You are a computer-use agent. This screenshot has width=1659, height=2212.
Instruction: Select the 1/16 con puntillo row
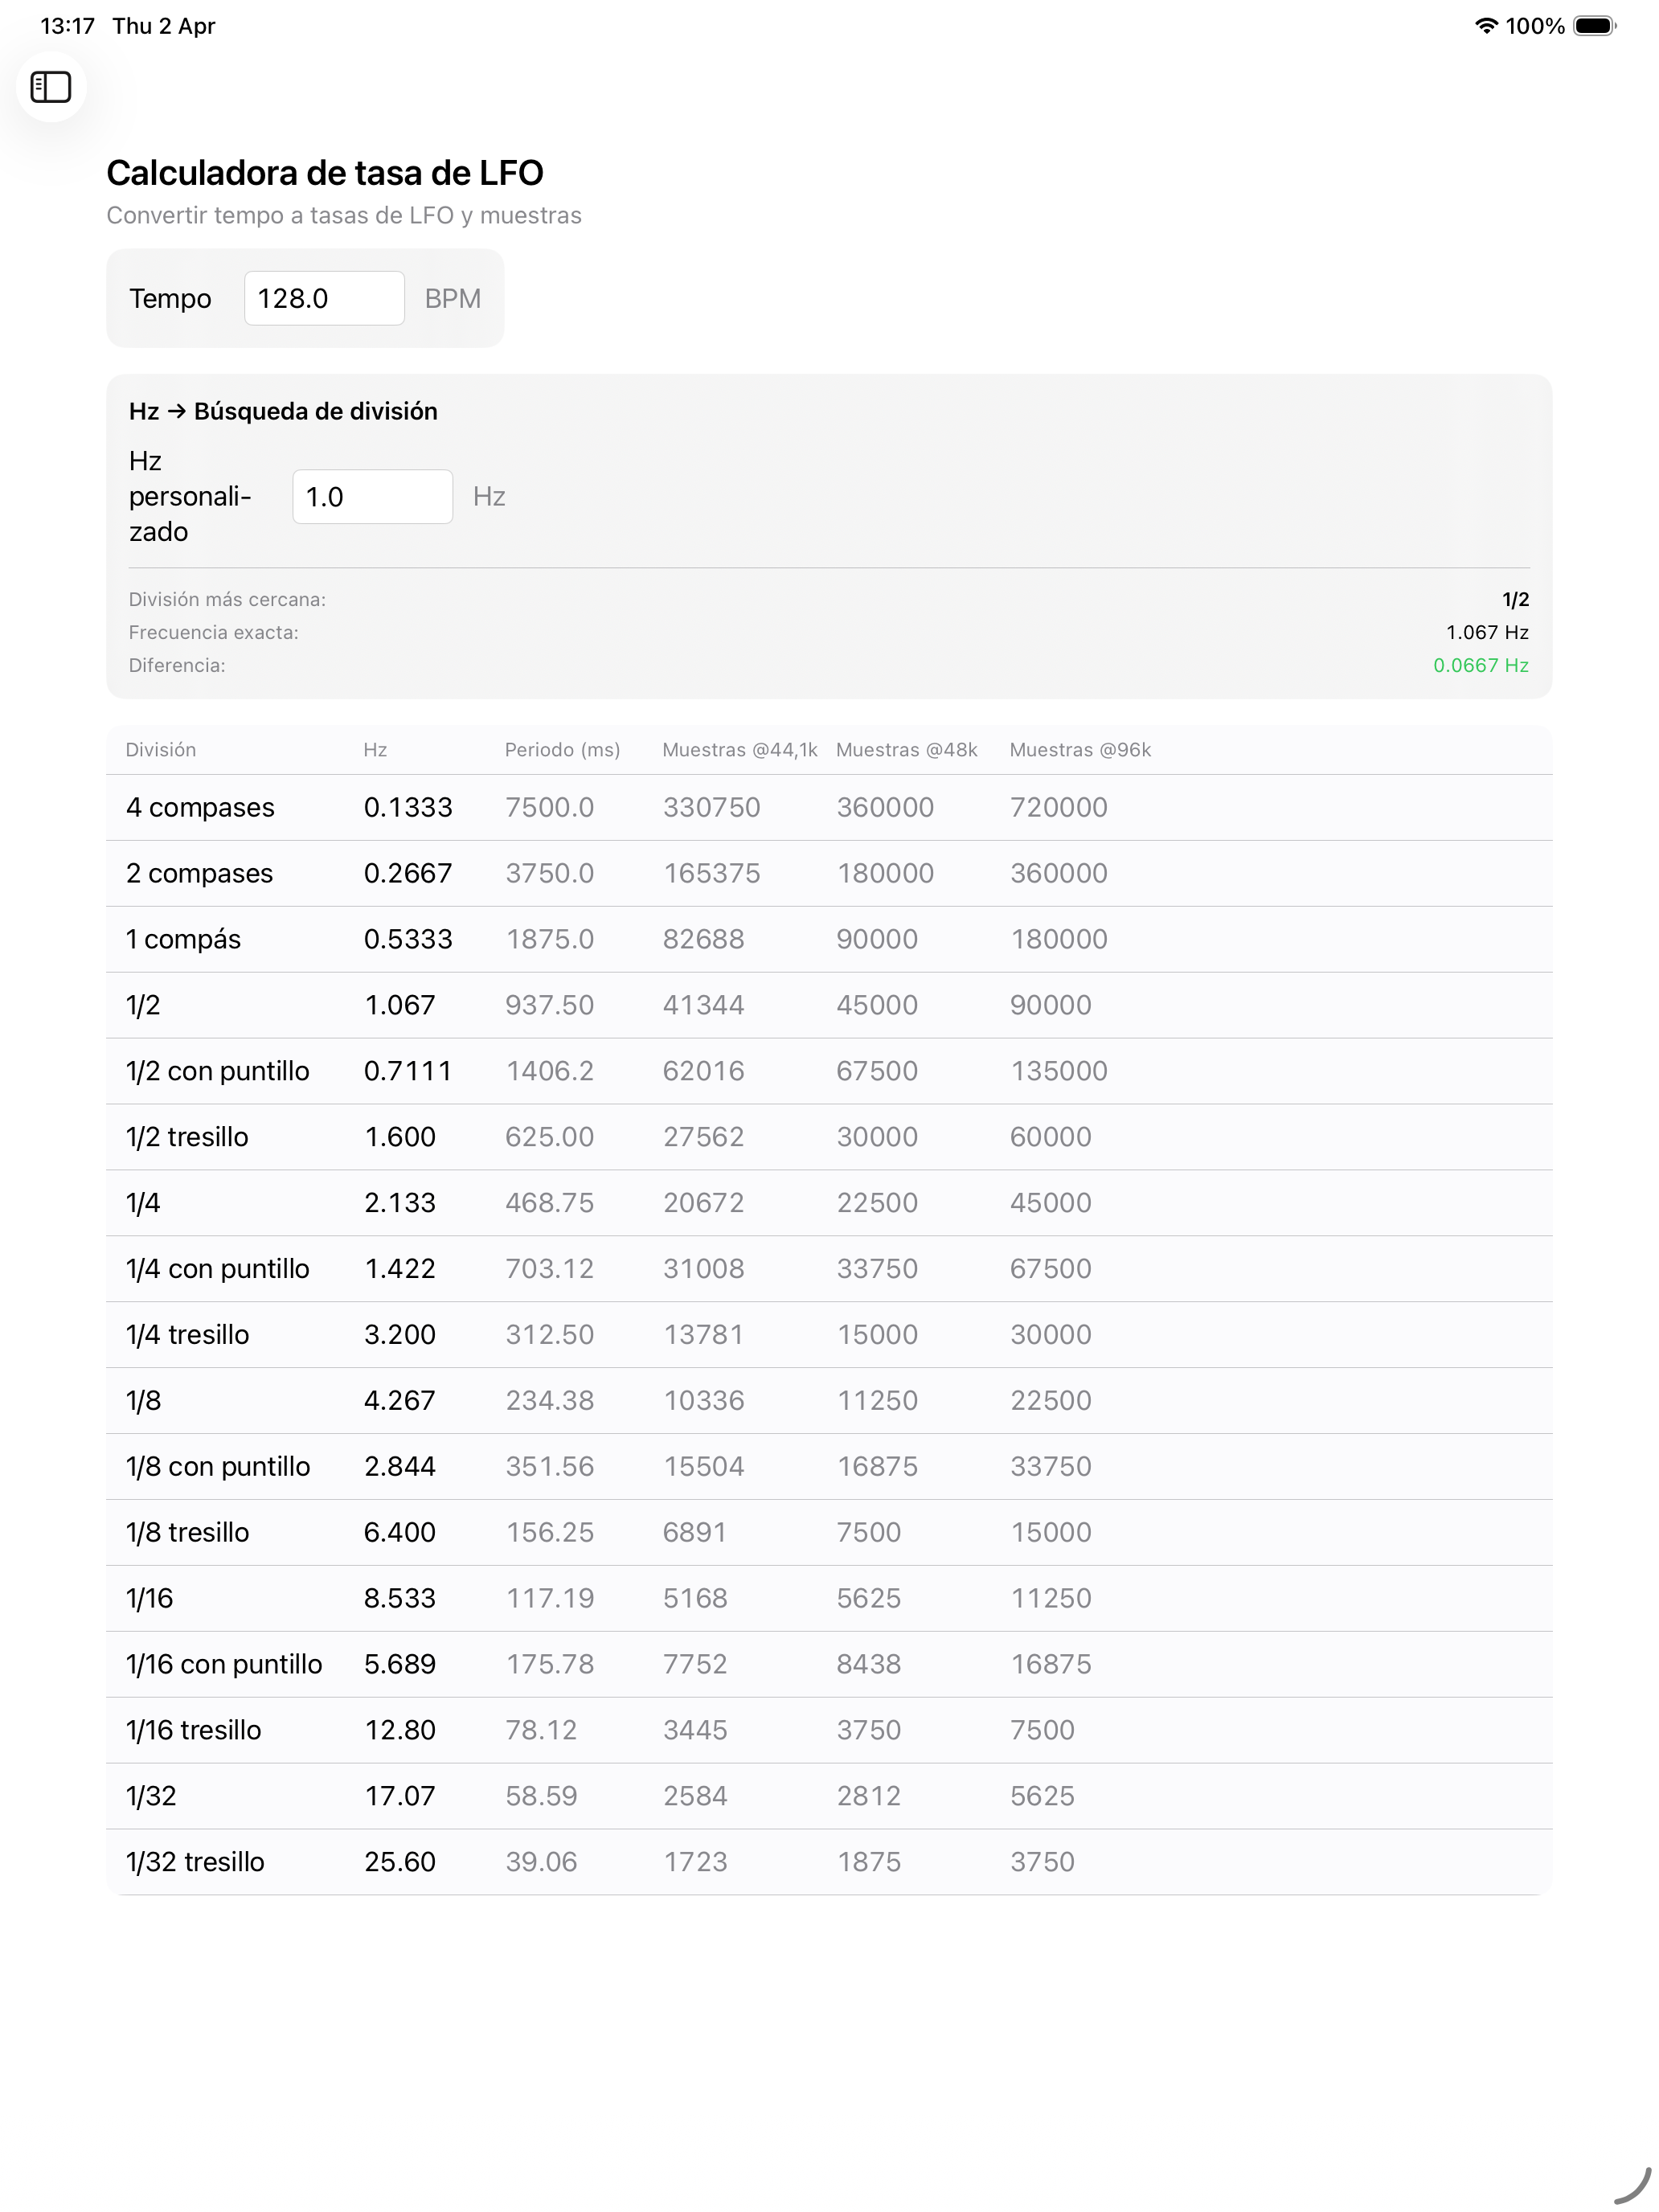tap(829, 1665)
